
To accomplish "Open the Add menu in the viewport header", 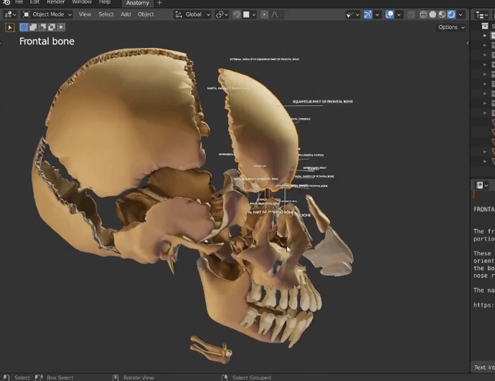I will (x=126, y=14).
